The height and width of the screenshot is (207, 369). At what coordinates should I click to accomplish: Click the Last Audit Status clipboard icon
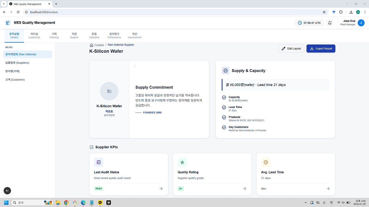click(99, 162)
